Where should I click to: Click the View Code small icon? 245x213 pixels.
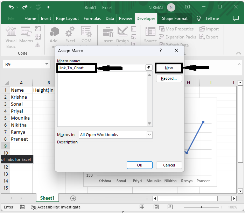[x=134, y=37]
